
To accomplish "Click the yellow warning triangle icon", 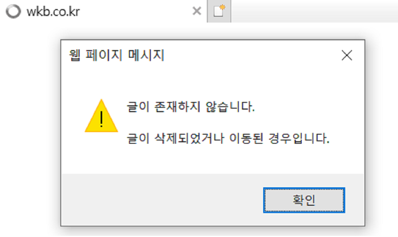I will [x=101, y=115].
